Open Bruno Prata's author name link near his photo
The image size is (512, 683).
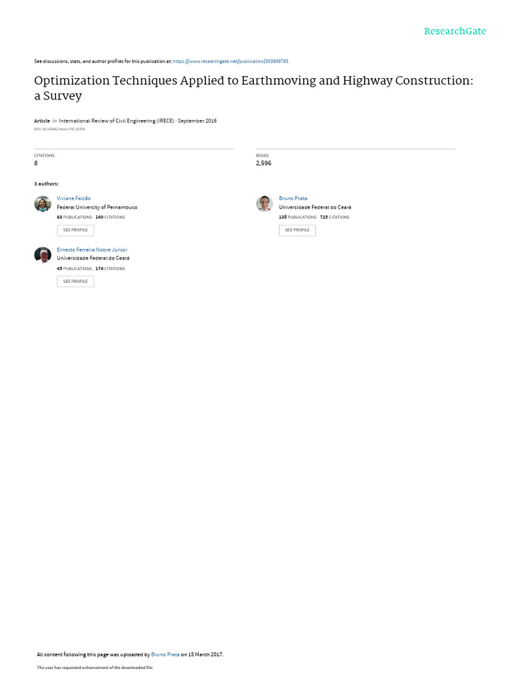click(x=293, y=198)
